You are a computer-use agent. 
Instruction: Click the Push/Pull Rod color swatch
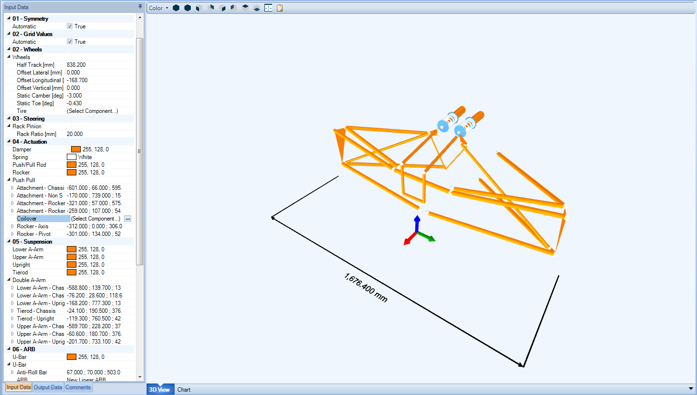tap(72, 165)
